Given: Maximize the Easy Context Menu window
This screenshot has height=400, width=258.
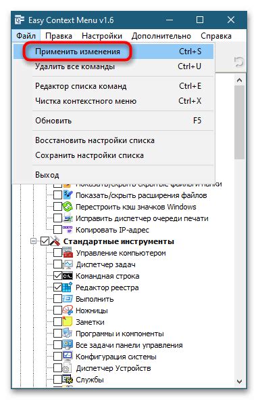Looking at the screenshot, I should (200, 20).
